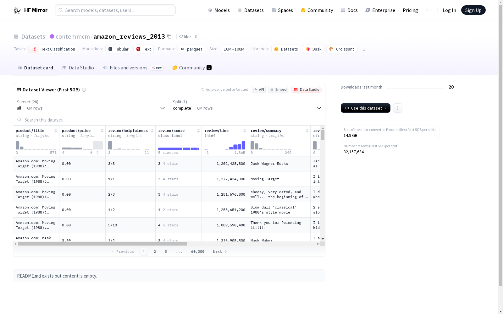Sort the review/helpfulness column
Viewport: 503px width, 314px height.
point(152,131)
